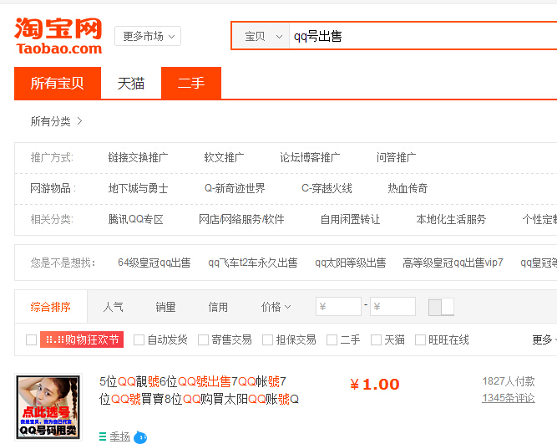Filter by 问答推广
Viewport: 557px width, 444px height.
coord(397,157)
